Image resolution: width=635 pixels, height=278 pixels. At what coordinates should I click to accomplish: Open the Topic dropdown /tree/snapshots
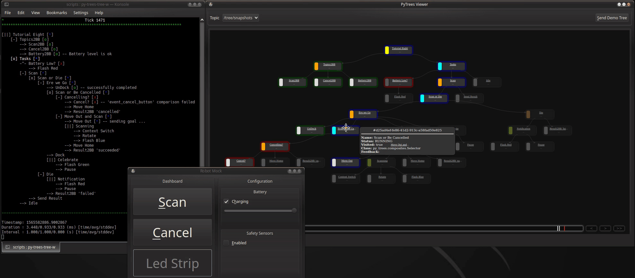click(240, 18)
